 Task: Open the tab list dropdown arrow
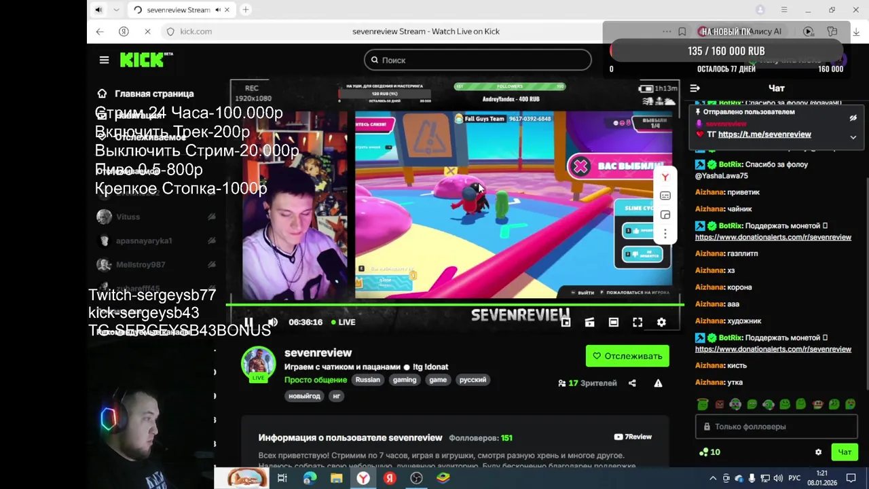point(116,10)
